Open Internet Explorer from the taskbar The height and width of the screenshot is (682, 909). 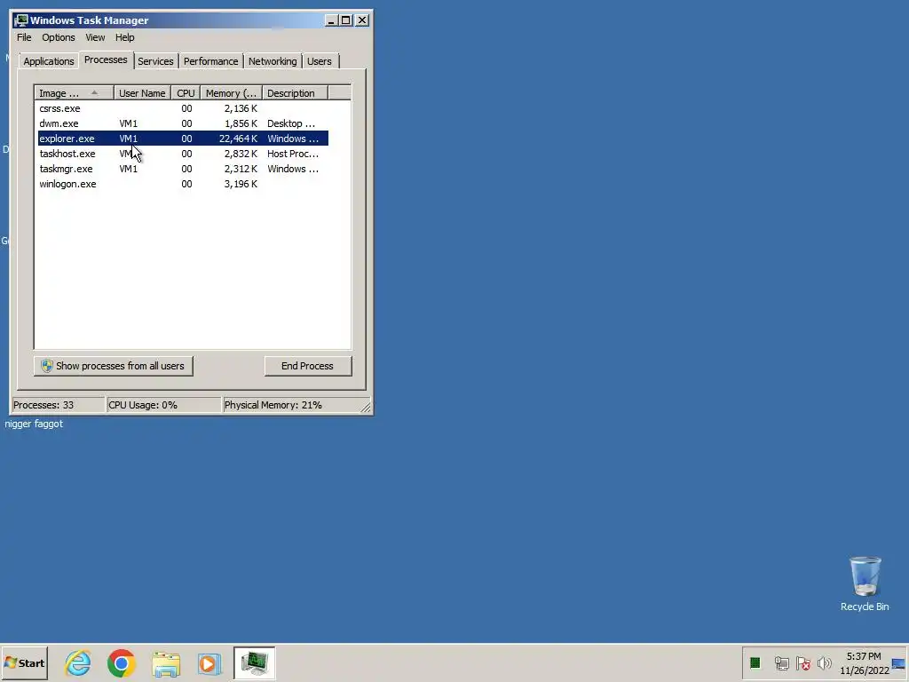point(78,662)
